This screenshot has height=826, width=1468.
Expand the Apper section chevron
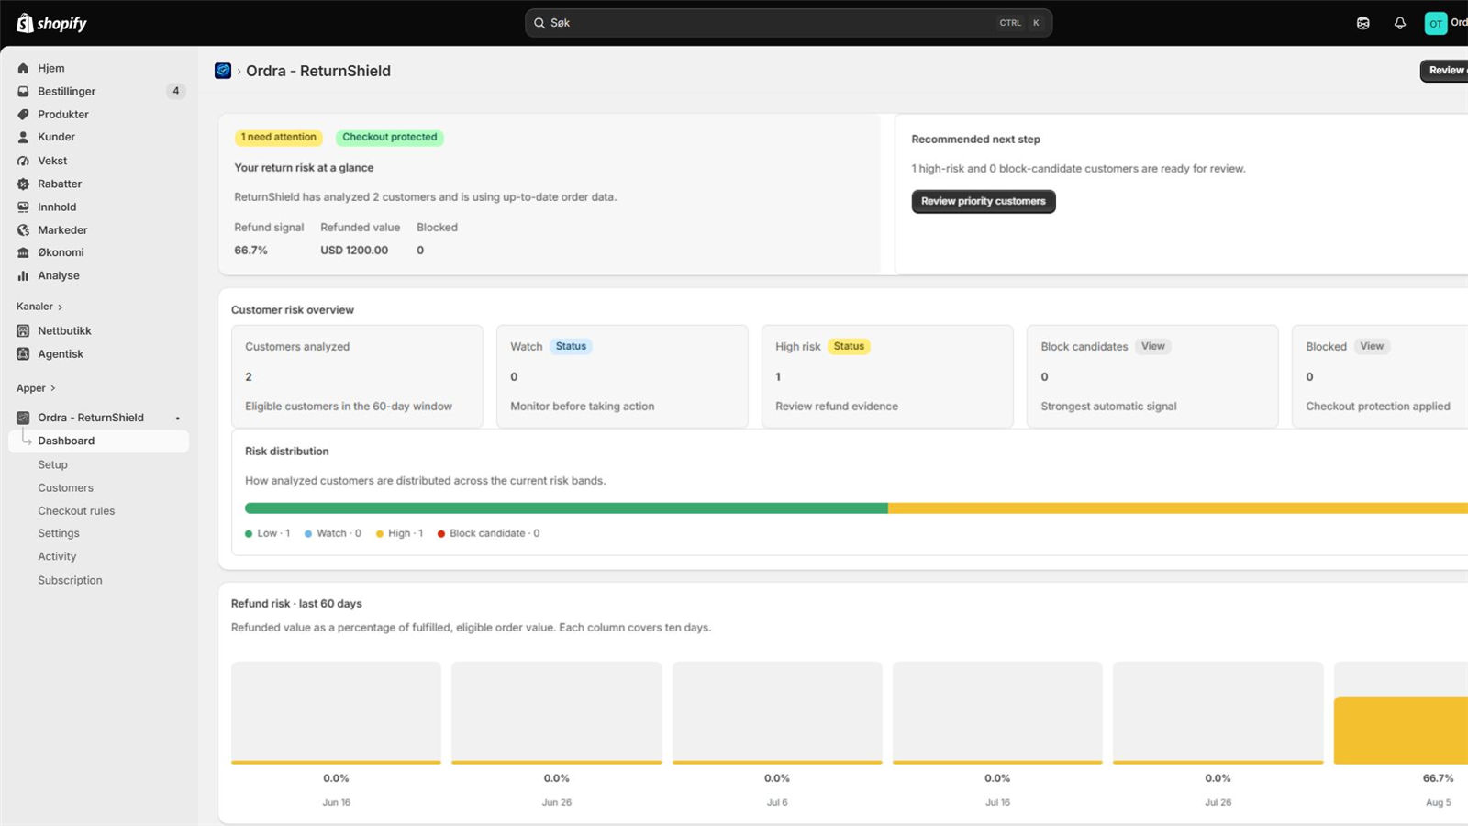(53, 388)
